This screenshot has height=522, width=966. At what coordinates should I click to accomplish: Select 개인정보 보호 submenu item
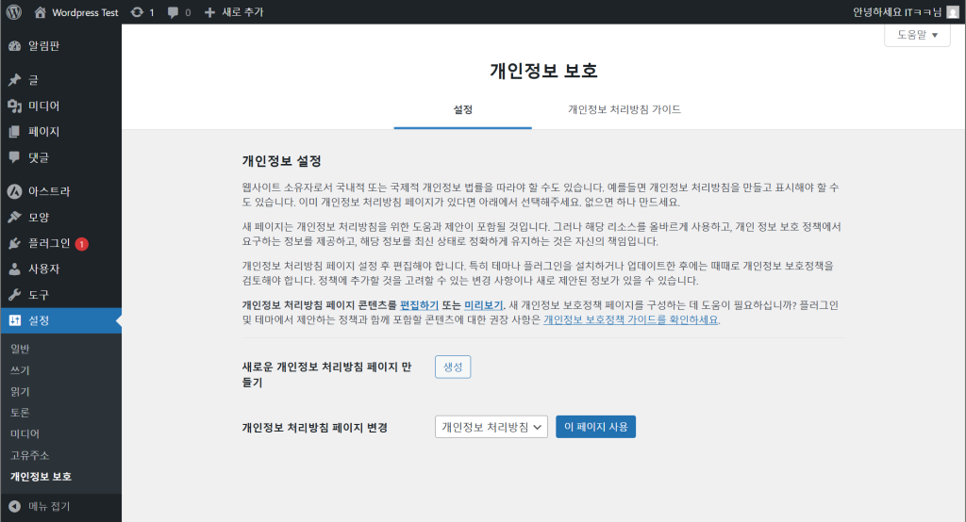point(42,477)
